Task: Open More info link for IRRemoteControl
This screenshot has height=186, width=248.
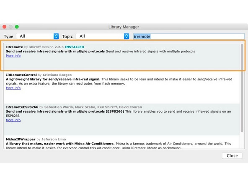Action: tap(13, 88)
